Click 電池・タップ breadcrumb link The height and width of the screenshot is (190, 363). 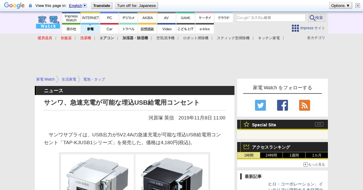point(94,79)
